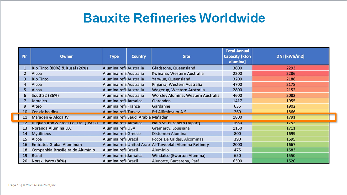Viewport: 347px width, 195px height.
Task: Click the Site column header
Action: [x=187, y=56]
